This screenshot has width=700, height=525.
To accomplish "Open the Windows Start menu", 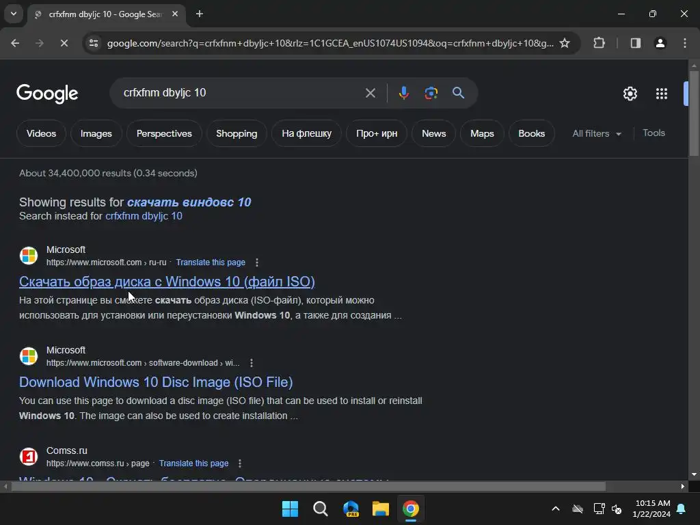I will pos(290,509).
